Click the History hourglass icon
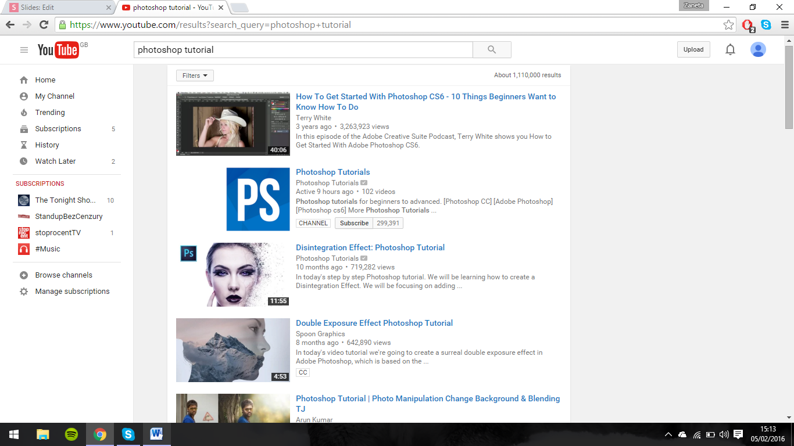This screenshot has width=794, height=446. [x=24, y=145]
